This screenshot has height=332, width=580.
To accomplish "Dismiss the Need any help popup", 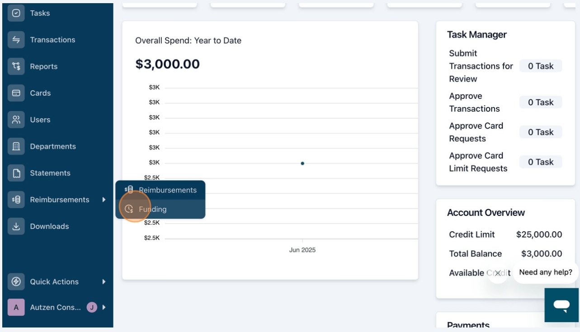I will point(498,273).
